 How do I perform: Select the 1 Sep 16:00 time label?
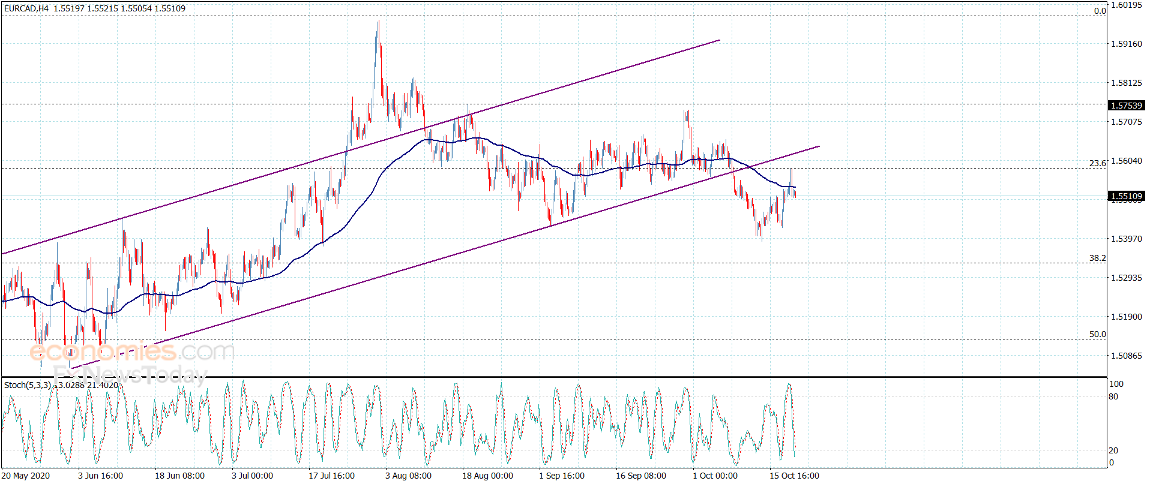coord(562,476)
